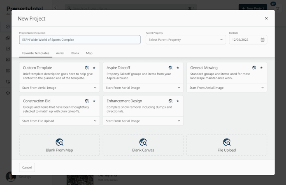Switch to the Aerial tab
The height and width of the screenshot is (185, 286).
tap(60, 53)
